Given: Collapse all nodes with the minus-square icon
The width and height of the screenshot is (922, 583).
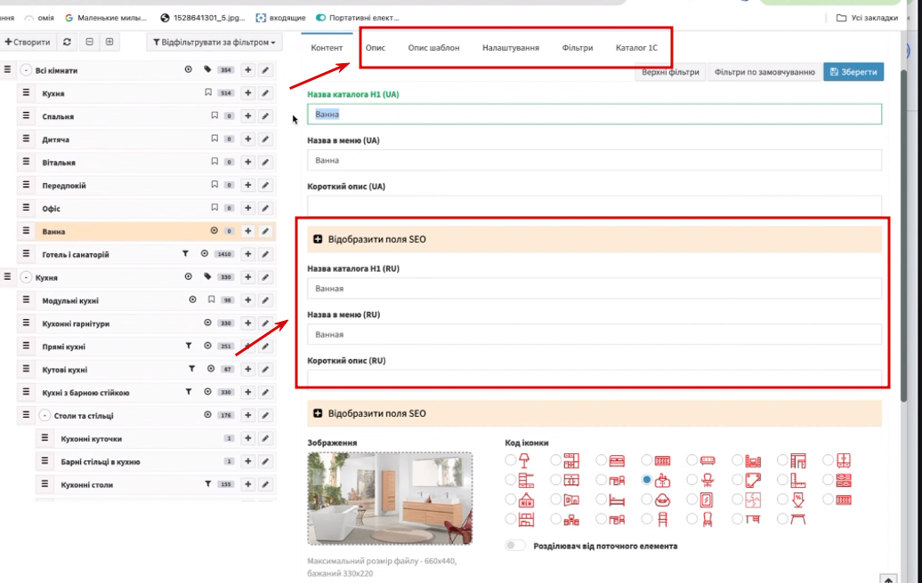Looking at the screenshot, I should pyautogui.click(x=89, y=43).
